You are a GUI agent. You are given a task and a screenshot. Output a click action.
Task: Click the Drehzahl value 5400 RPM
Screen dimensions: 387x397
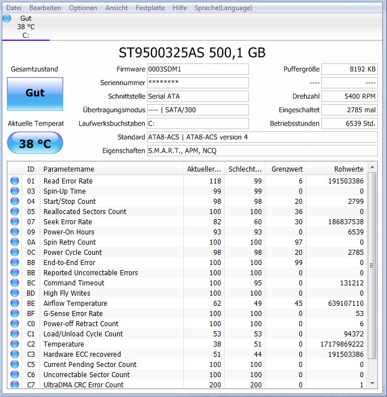point(350,96)
